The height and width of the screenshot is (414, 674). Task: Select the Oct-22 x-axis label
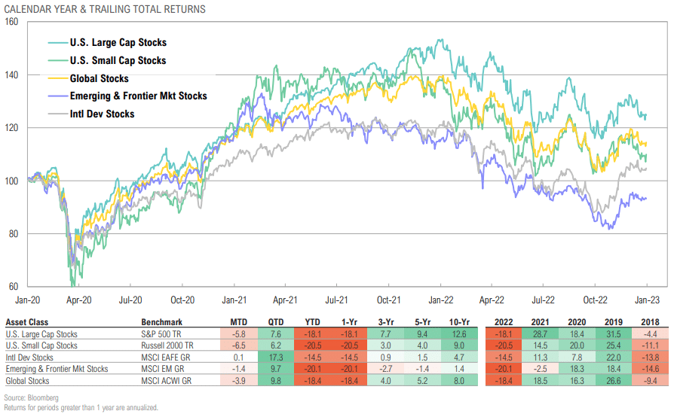[x=595, y=300]
